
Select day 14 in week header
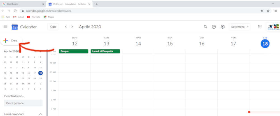coord(138,44)
